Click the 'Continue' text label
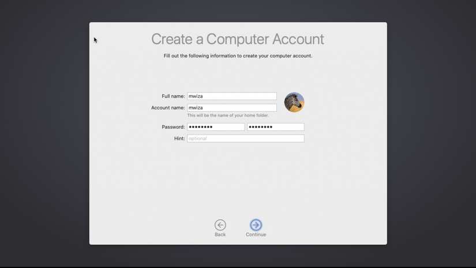476x268 pixels. (x=256, y=235)
